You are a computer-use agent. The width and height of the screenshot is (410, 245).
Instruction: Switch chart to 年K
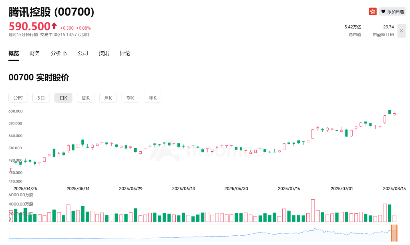click(x=153, y=98)
